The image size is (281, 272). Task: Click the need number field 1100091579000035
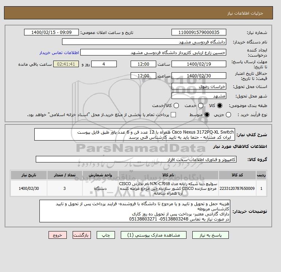[x=199, y=32]
